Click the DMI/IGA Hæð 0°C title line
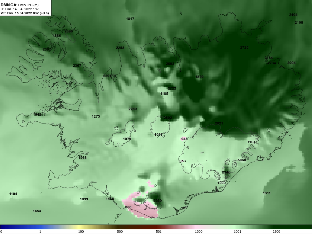Viewport: 312px width, 234px height. [x=20, y=5]
